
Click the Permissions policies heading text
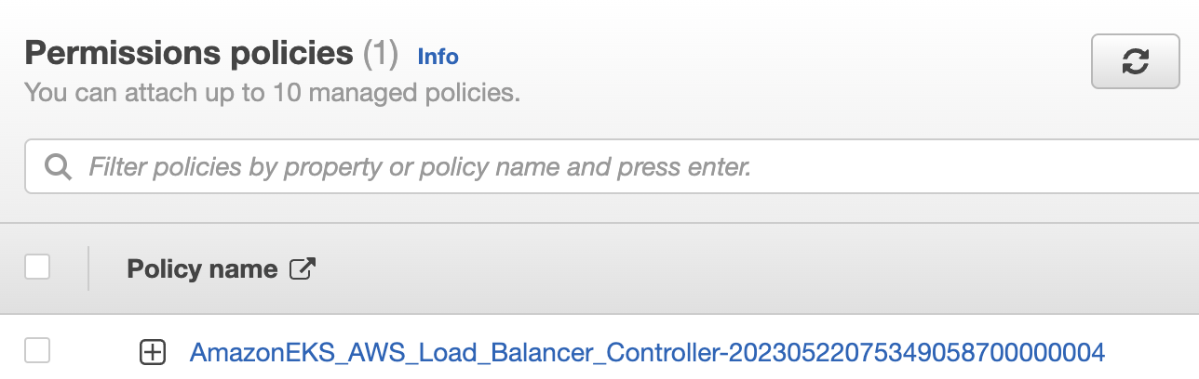[189, 54]
